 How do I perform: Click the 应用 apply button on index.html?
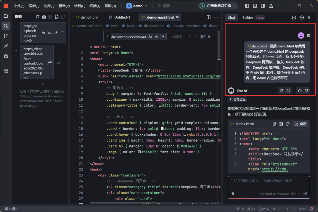pyautogui.click(x=300, y=124)
